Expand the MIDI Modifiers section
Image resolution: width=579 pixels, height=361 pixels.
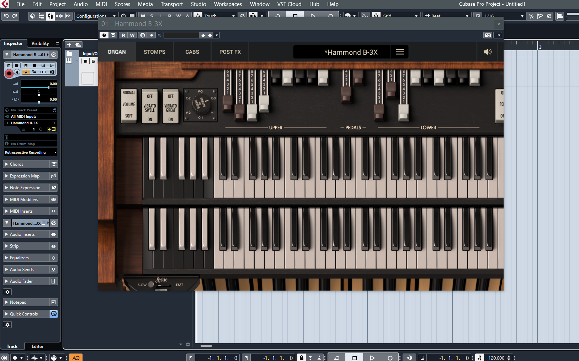pyautogui.click(x=26, y=200)
